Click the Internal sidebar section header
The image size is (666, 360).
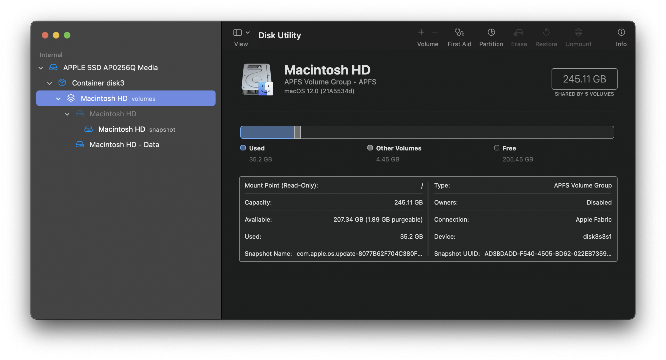pos(51,55)
